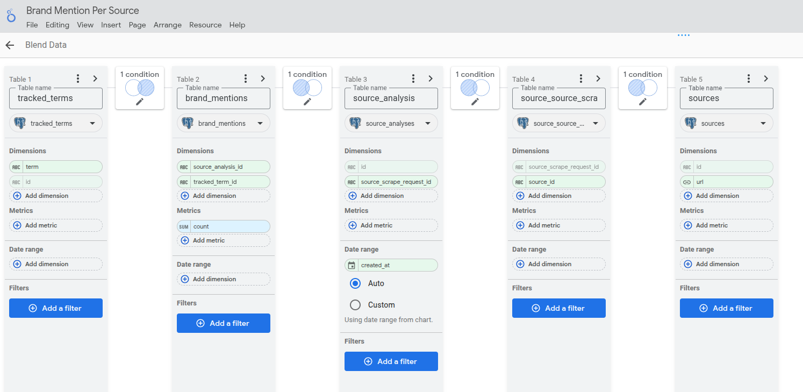Screen dimensions: 803x392
Task: Select the Custom date range option
Action: click(355, 305)
